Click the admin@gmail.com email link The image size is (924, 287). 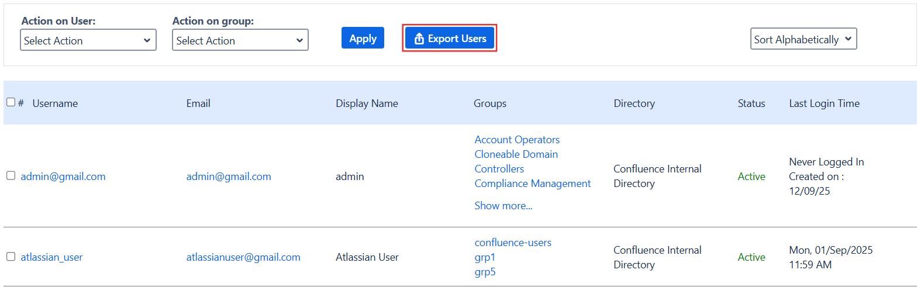tap(229, 177)
